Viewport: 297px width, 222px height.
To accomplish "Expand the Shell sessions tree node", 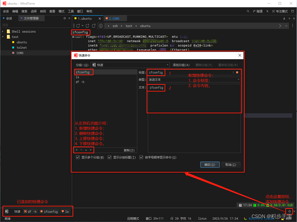I will [x=3, y=31].
